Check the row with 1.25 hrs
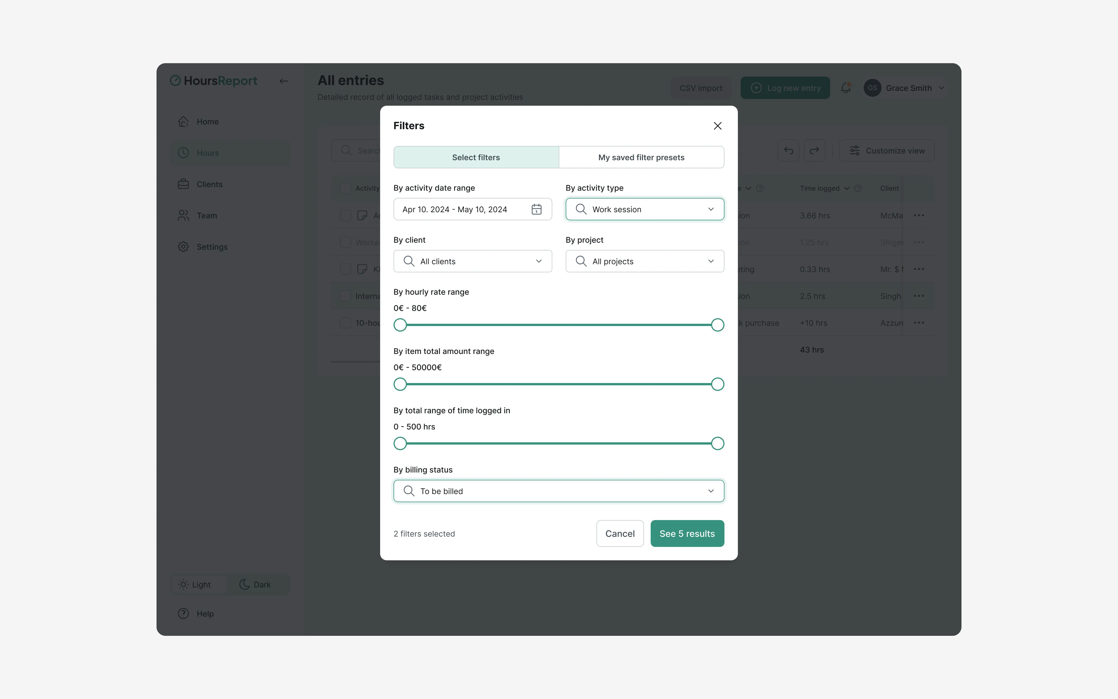Image resolution: width=1118 pixels, height=699 pixels. coord(345,242)
